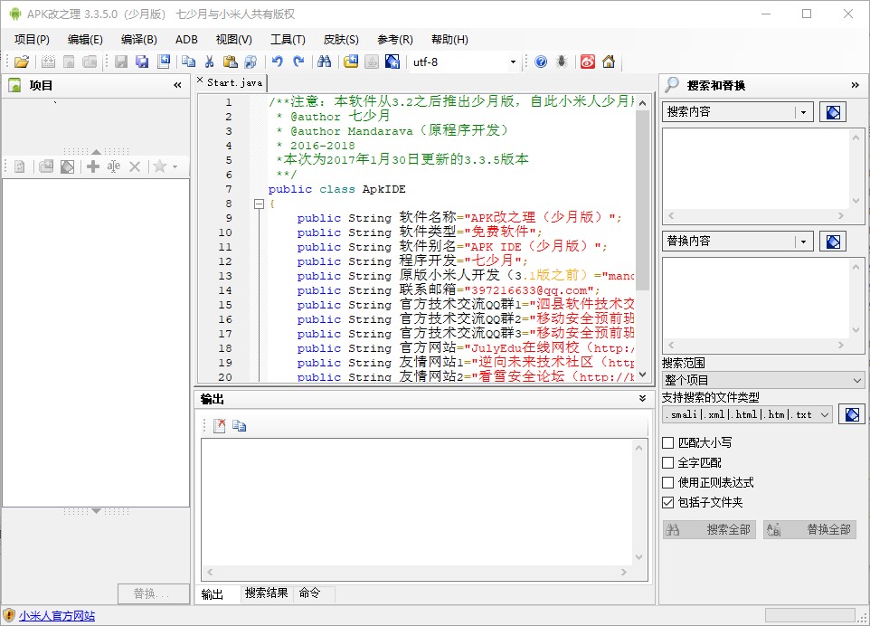The width and height of the screenshot is (870, 626).
Task: Open the 参考(R) menu
Action: [x=395, y=40]
